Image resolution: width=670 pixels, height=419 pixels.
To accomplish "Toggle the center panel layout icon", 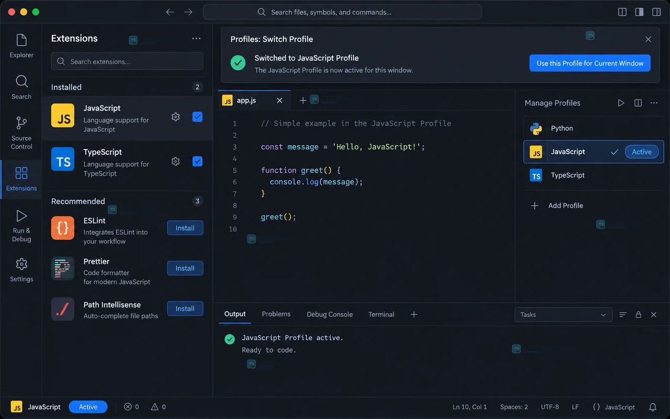I will click(x=639, y=12).
